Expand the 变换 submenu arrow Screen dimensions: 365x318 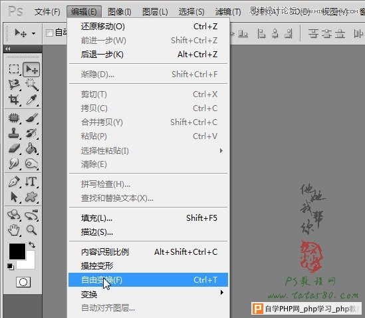tap(222, 292)
